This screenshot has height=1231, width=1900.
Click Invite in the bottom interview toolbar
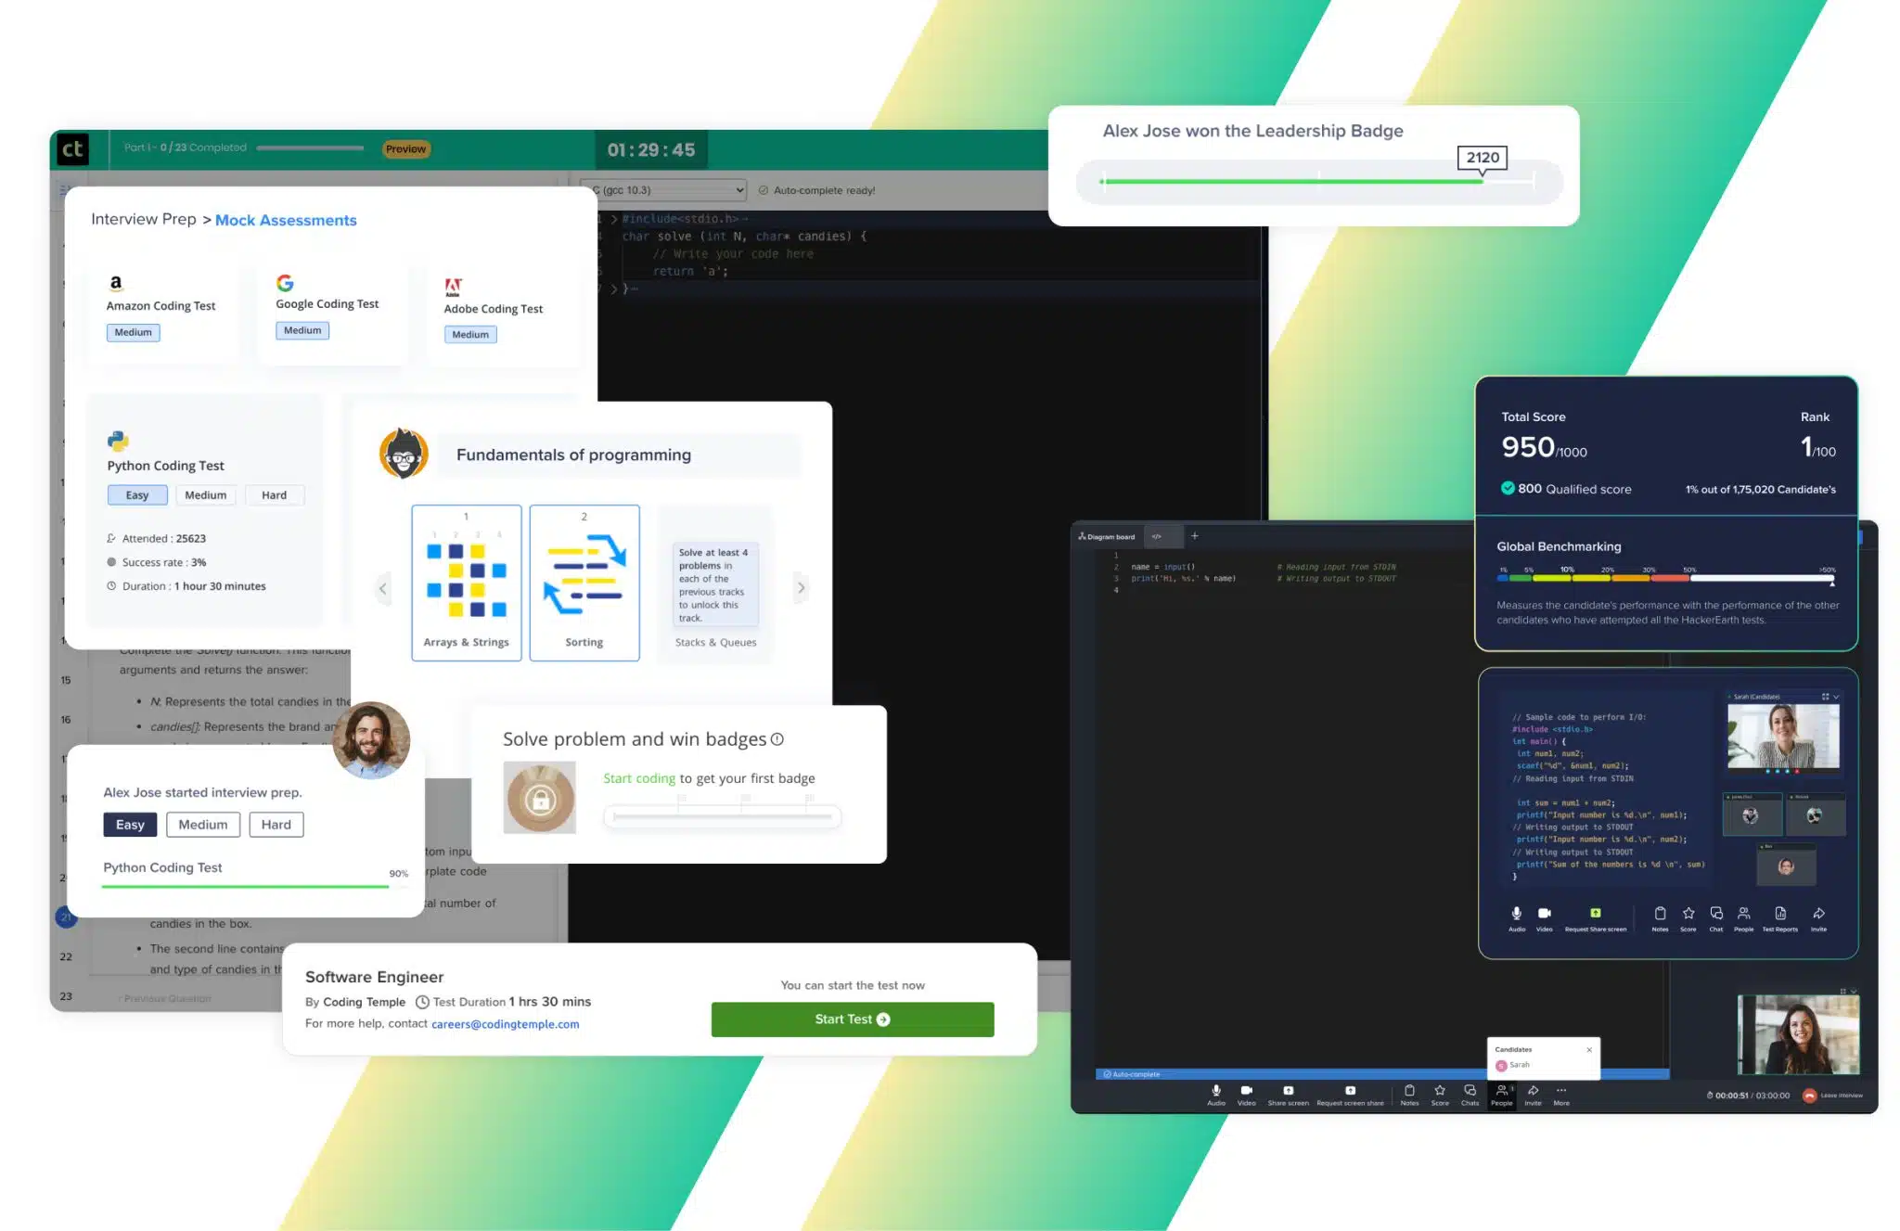(1533, 1095)
